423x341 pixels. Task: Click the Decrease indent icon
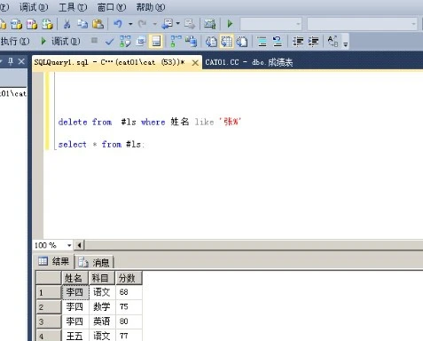pyautogui.click(x=298, y=42)
